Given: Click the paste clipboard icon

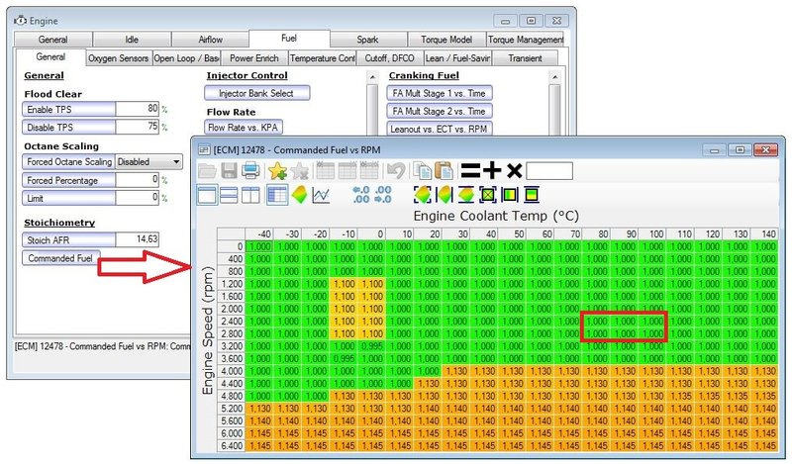Looking at the screenshot, I should (443, 171).
